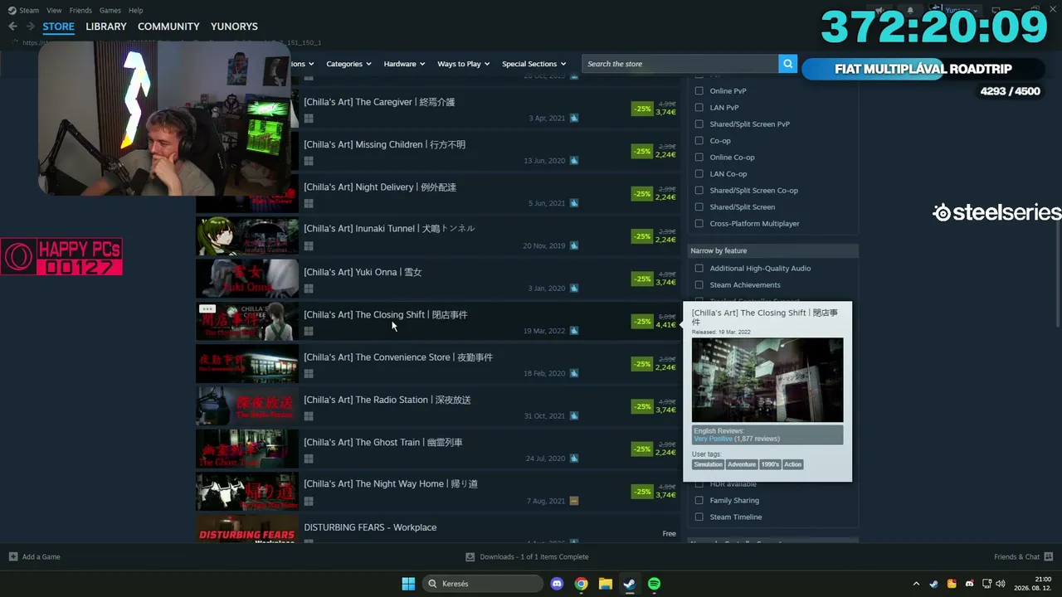
Task: Click Add a Game link
Action: [x=41, y=557]
